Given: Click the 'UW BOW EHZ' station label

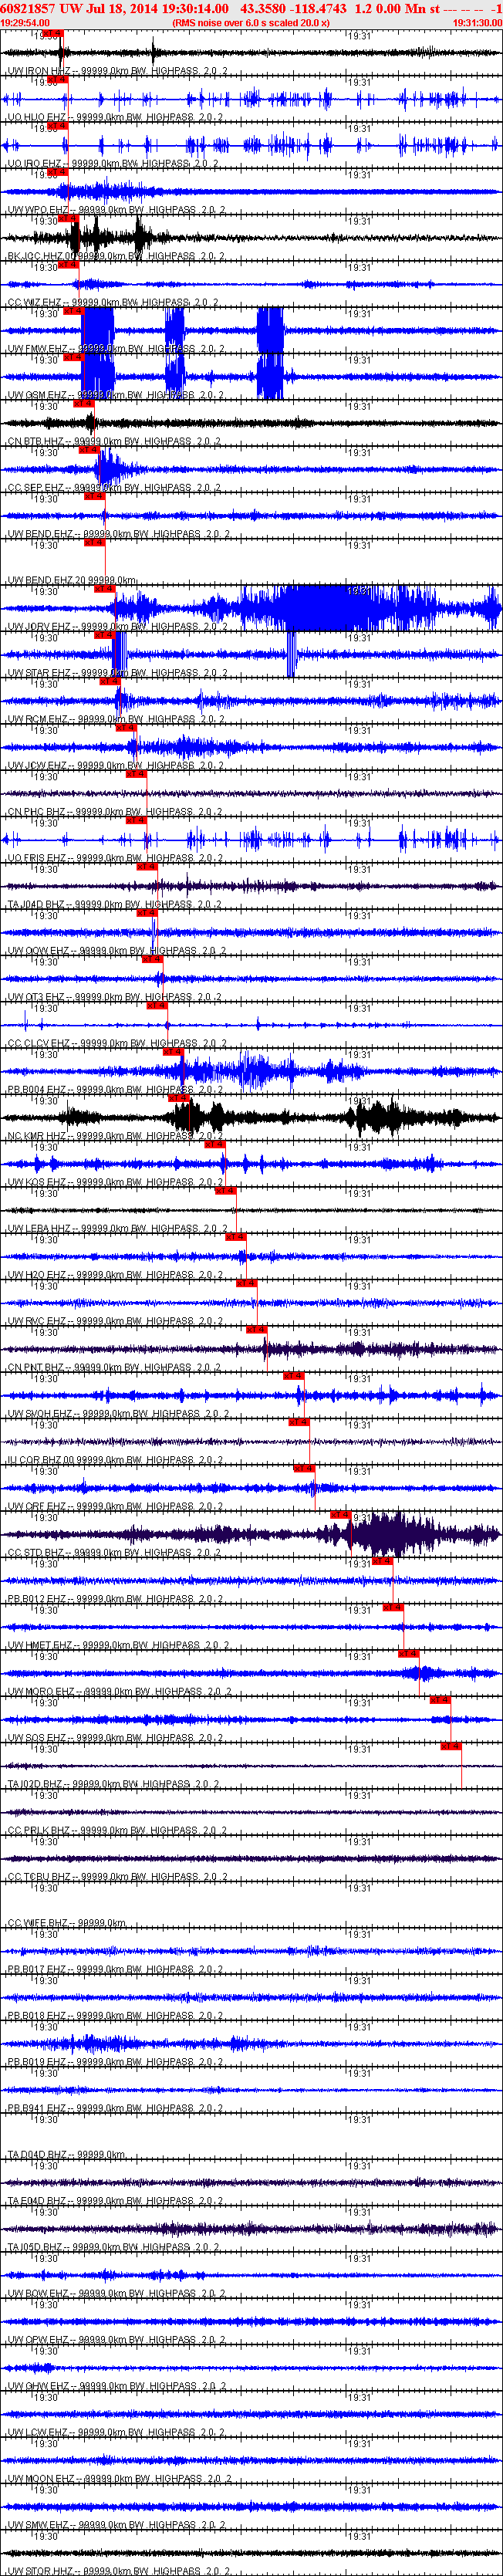Looking at the screenshot, I should coord(38,2295).
